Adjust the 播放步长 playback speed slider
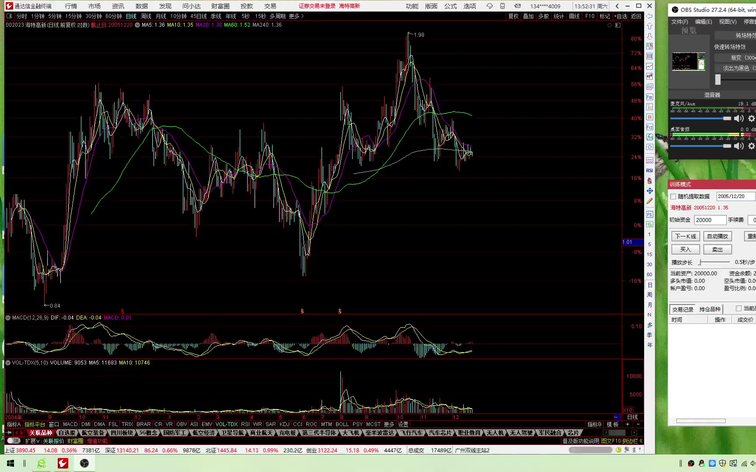 coord(700,262)
